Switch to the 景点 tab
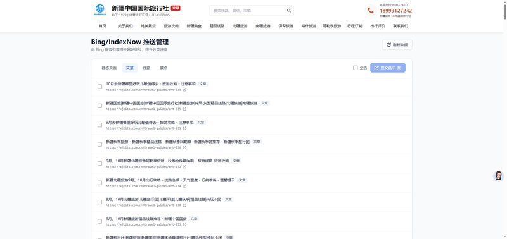 click(x=164, y=68)
